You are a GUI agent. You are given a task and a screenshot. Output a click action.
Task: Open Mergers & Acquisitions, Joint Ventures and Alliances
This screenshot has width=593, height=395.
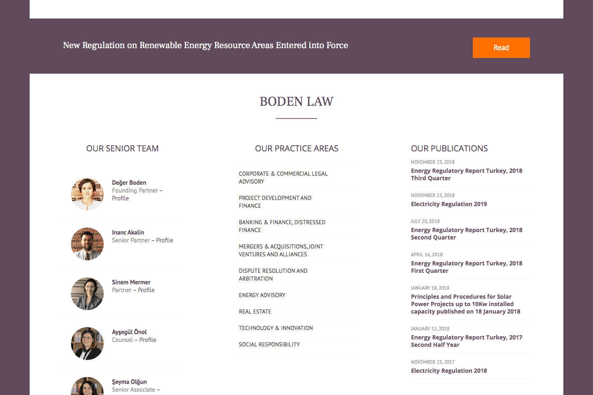[281, 250]
